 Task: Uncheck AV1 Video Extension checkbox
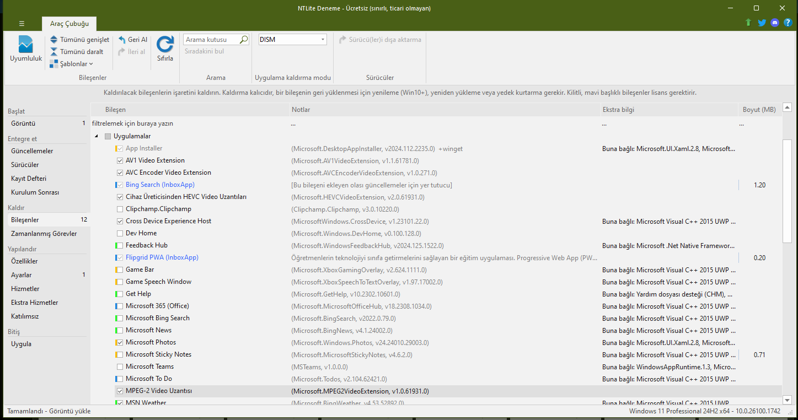[x=120, y=160]
